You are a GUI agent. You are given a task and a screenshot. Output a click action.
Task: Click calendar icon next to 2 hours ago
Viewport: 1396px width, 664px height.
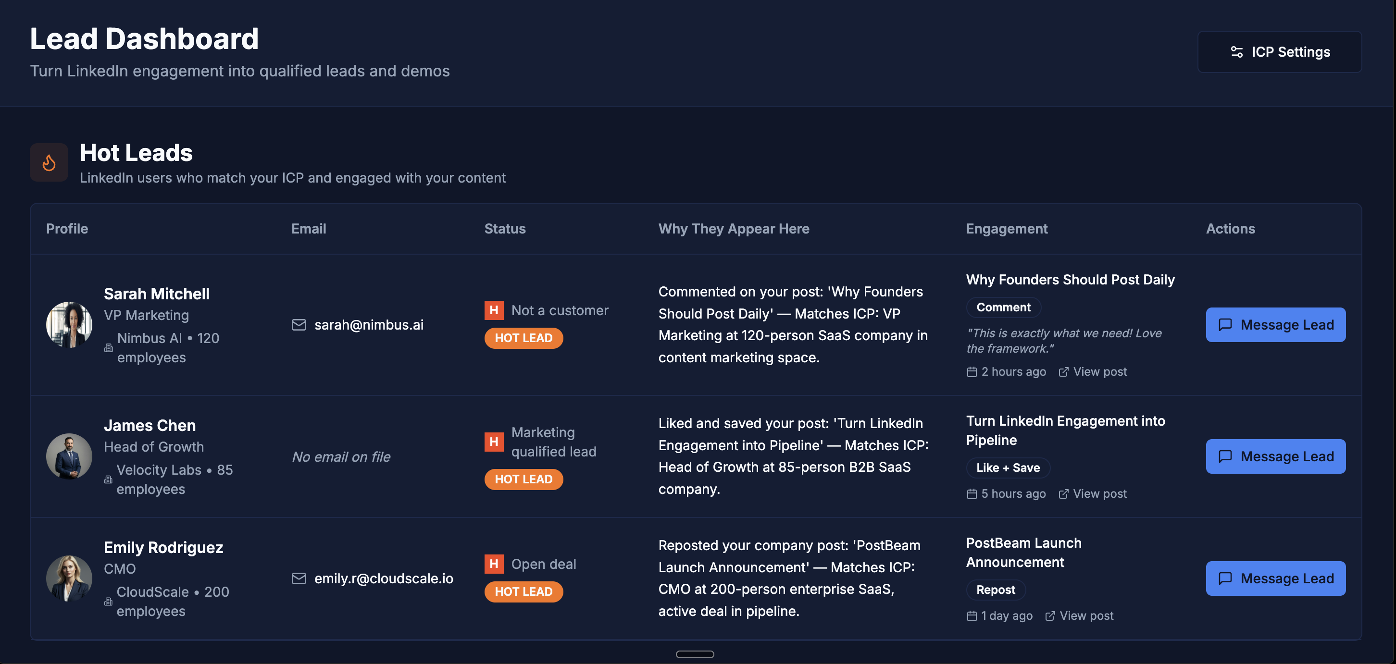coord(972,372)
